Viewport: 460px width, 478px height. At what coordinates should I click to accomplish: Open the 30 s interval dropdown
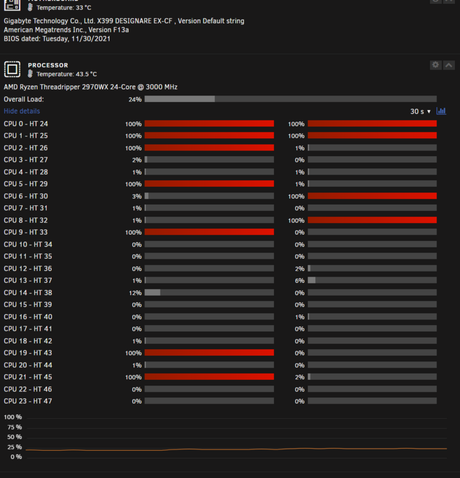tap(420, 112)
